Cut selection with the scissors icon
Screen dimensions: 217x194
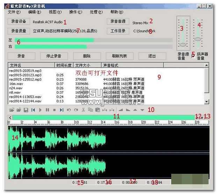pyautogui.click(x=83, y=110)
